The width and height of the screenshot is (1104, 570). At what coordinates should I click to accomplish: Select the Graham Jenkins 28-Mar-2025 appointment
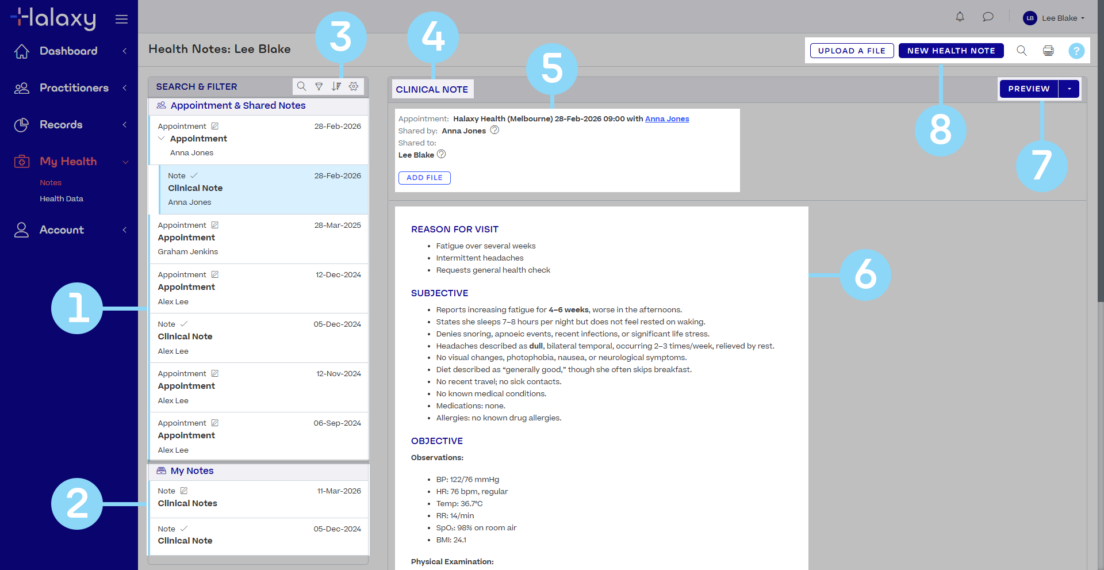coord(259,239)
